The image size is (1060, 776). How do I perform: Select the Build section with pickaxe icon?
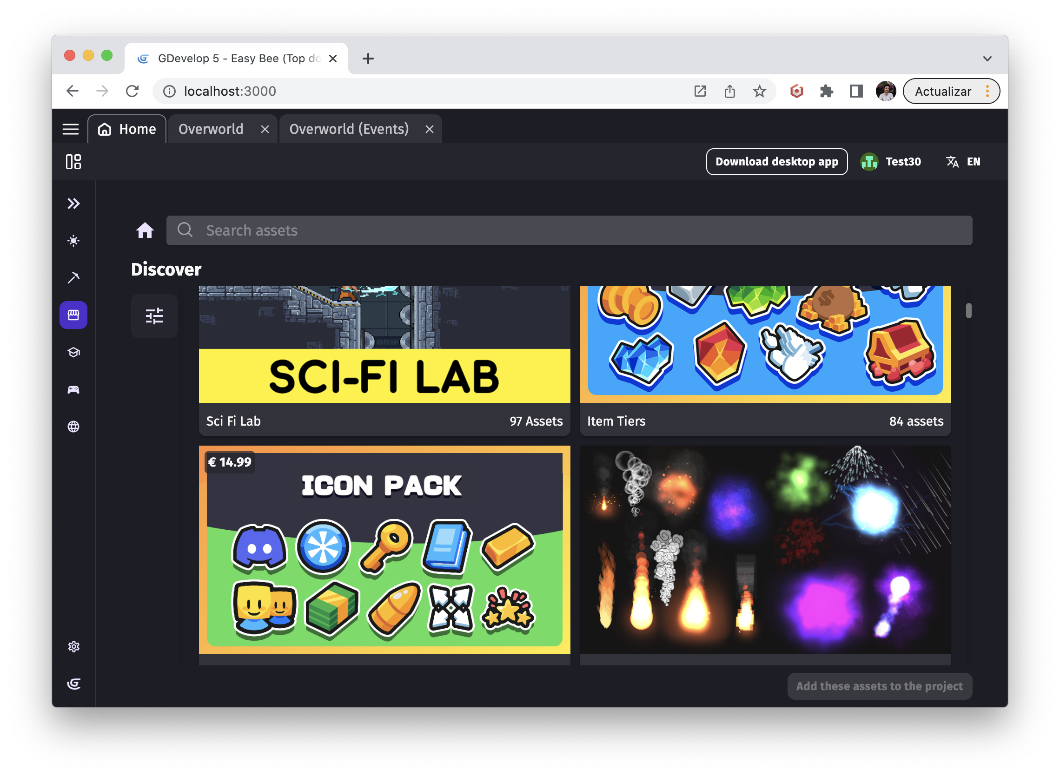click(74, 277)
